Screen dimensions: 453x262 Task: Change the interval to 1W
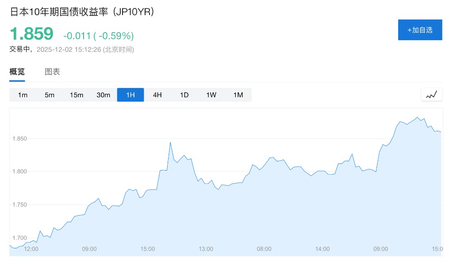pos(211,95)
